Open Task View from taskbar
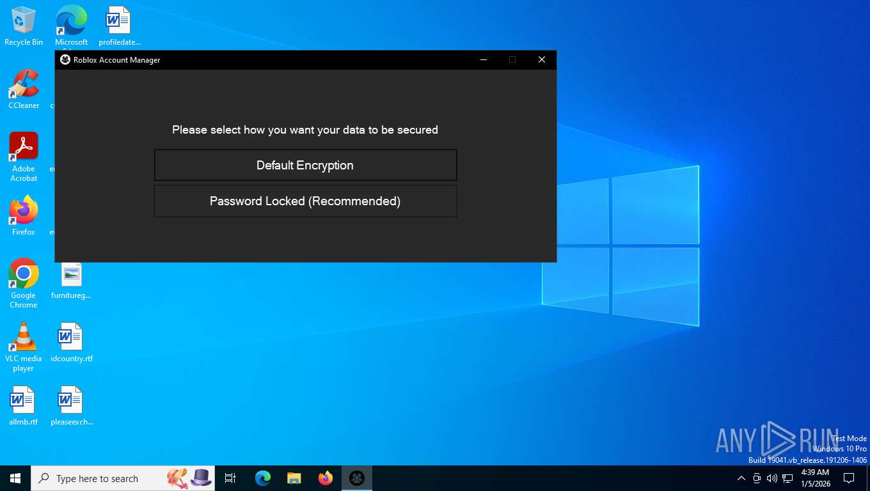Image resolution: width=870 pixels, height=491 pixels. click(230, 478)
